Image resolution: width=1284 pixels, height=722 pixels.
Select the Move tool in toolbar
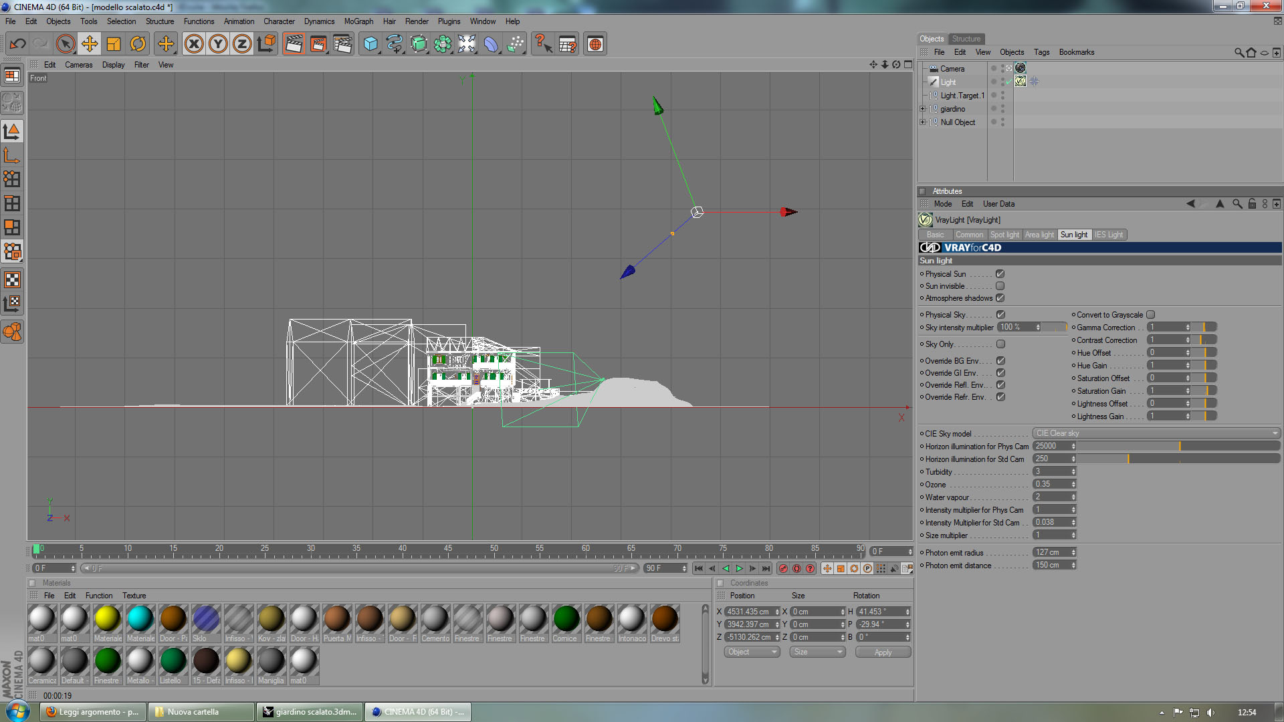[89, 44]
